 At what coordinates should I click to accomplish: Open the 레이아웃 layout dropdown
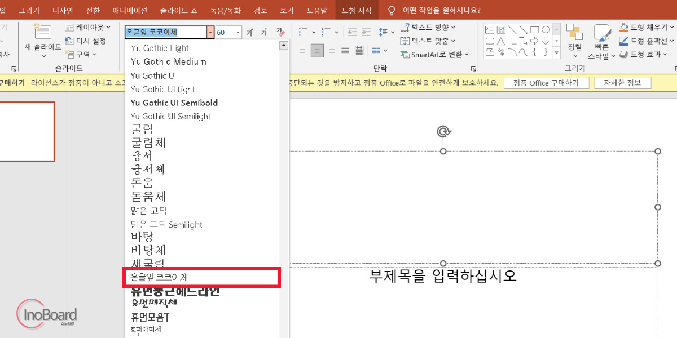(87, 27)
